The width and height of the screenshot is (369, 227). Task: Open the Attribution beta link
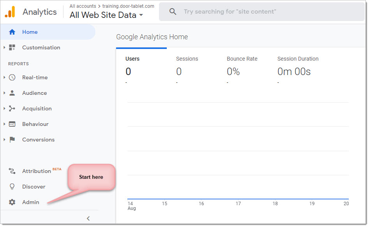coord(37,171)
